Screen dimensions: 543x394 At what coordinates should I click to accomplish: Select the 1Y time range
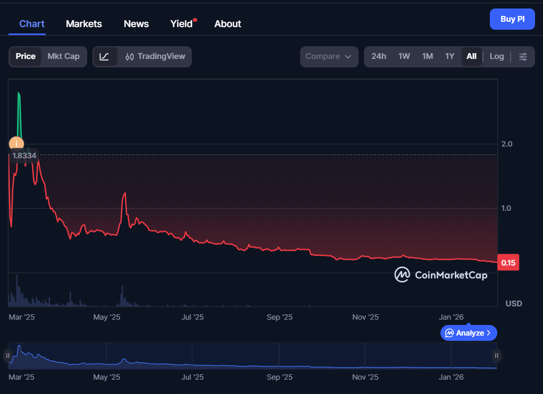pyautogui.click(x=449, y=56)
